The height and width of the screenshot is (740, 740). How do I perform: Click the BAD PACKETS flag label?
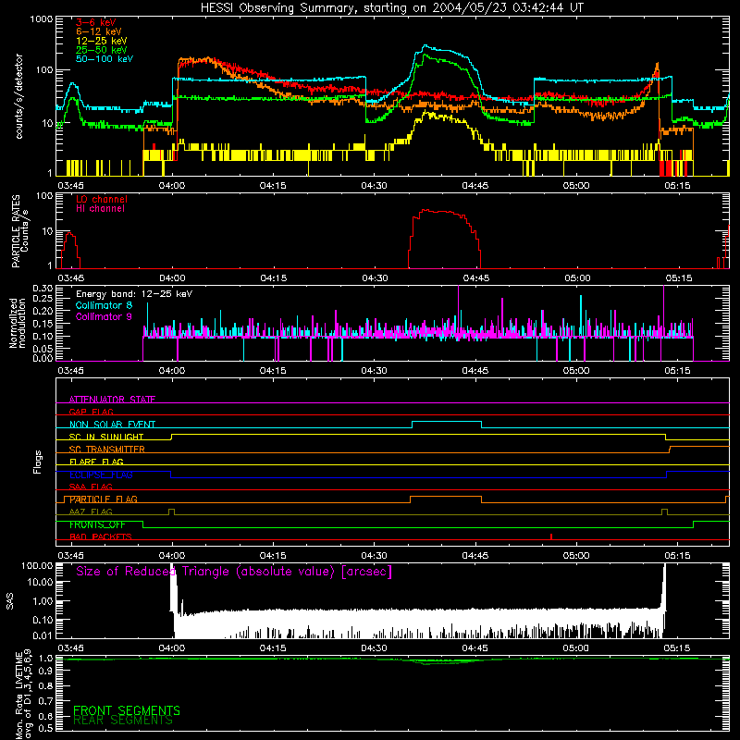pyautogui.click(x=101, y=536)
